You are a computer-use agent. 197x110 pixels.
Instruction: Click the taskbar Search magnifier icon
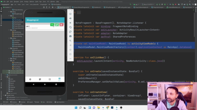[81, 108]
